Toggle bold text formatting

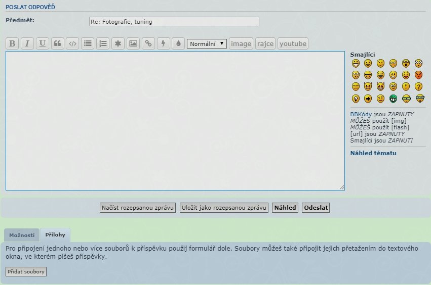(12, 43)
